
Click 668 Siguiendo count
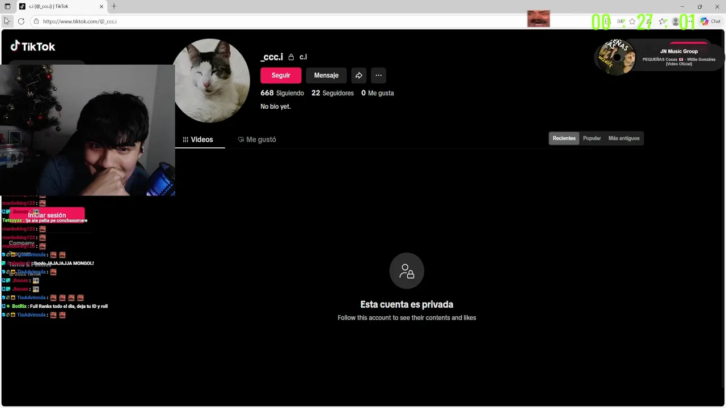click(282, 93)
